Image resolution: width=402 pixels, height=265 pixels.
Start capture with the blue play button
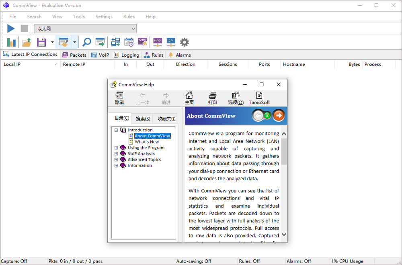(11, 29)
